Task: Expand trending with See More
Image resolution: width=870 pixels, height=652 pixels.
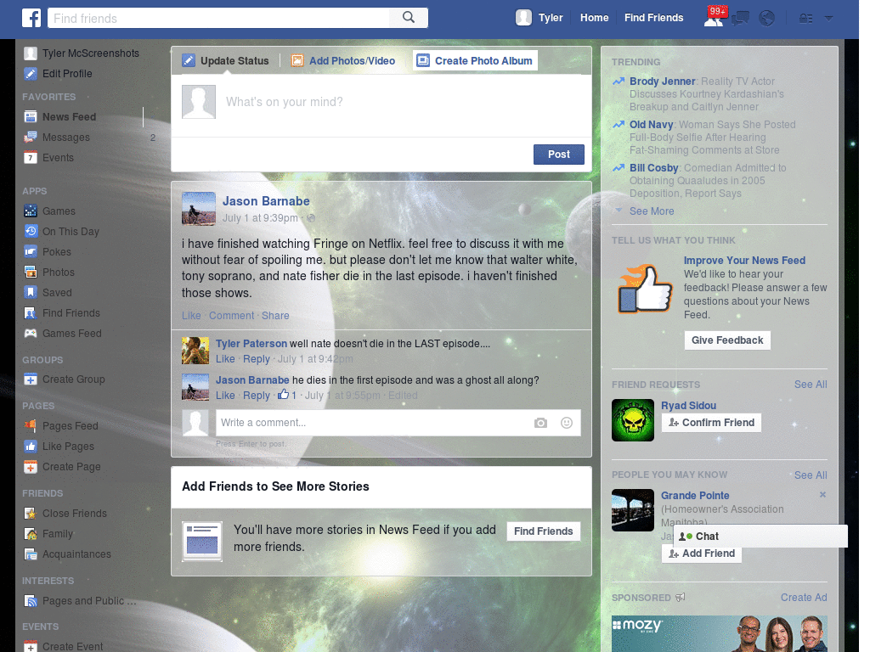Action: [x=652, y=211]
